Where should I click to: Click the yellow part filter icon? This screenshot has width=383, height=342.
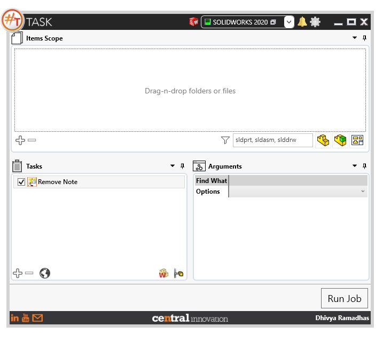click(x=323, y=140)
